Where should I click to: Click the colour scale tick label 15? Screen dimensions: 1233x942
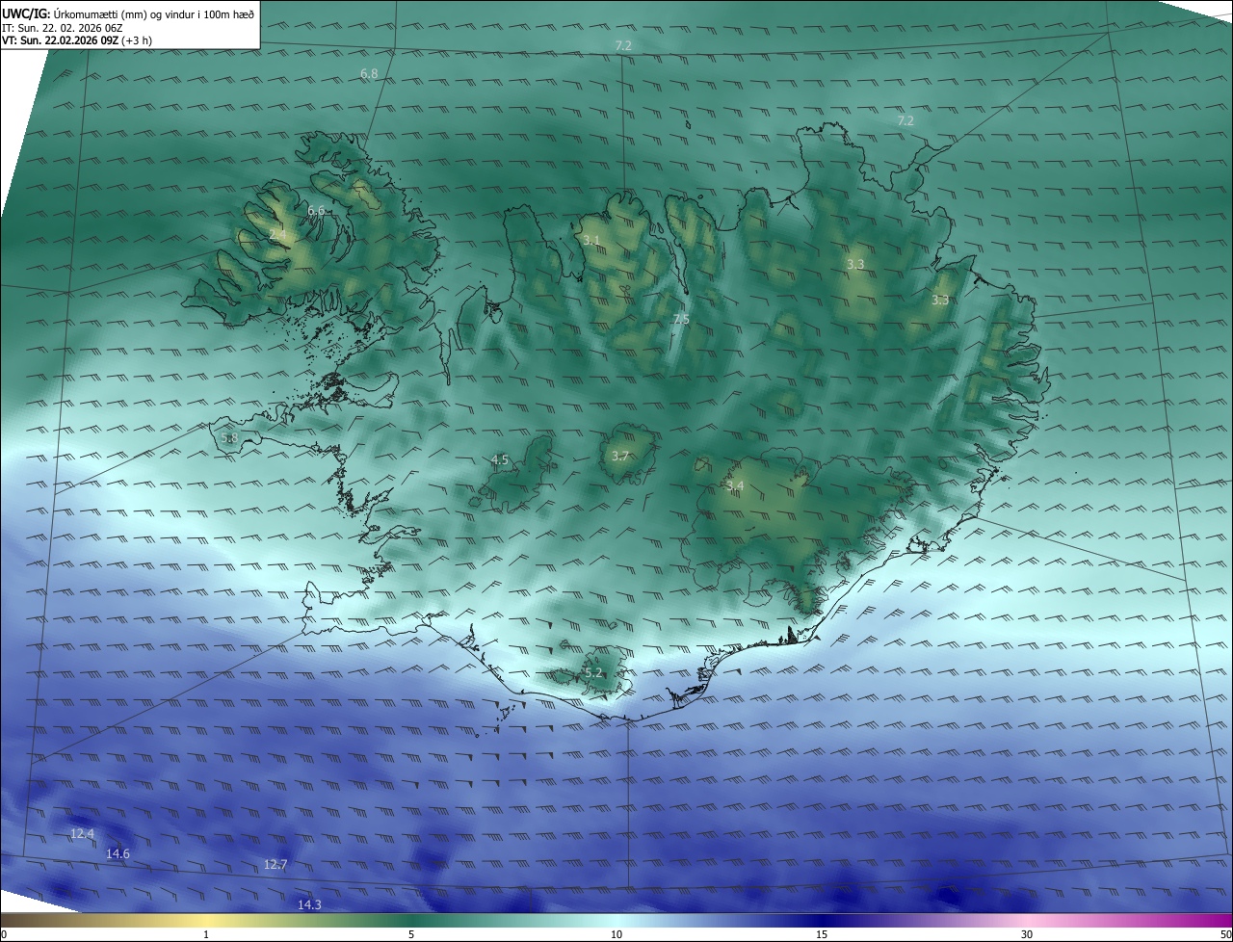tap(822, 934)
